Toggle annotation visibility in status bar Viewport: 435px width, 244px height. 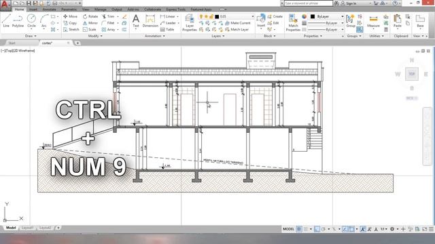pos(363,229)
